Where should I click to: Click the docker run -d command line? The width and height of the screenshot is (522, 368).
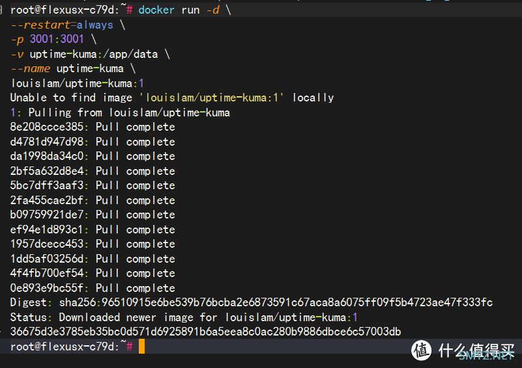tap(121, 10)
